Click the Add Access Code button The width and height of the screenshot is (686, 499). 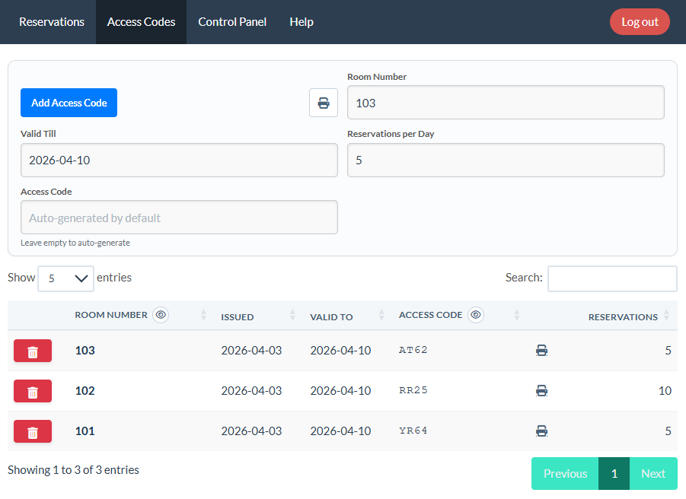pos(69,103)
